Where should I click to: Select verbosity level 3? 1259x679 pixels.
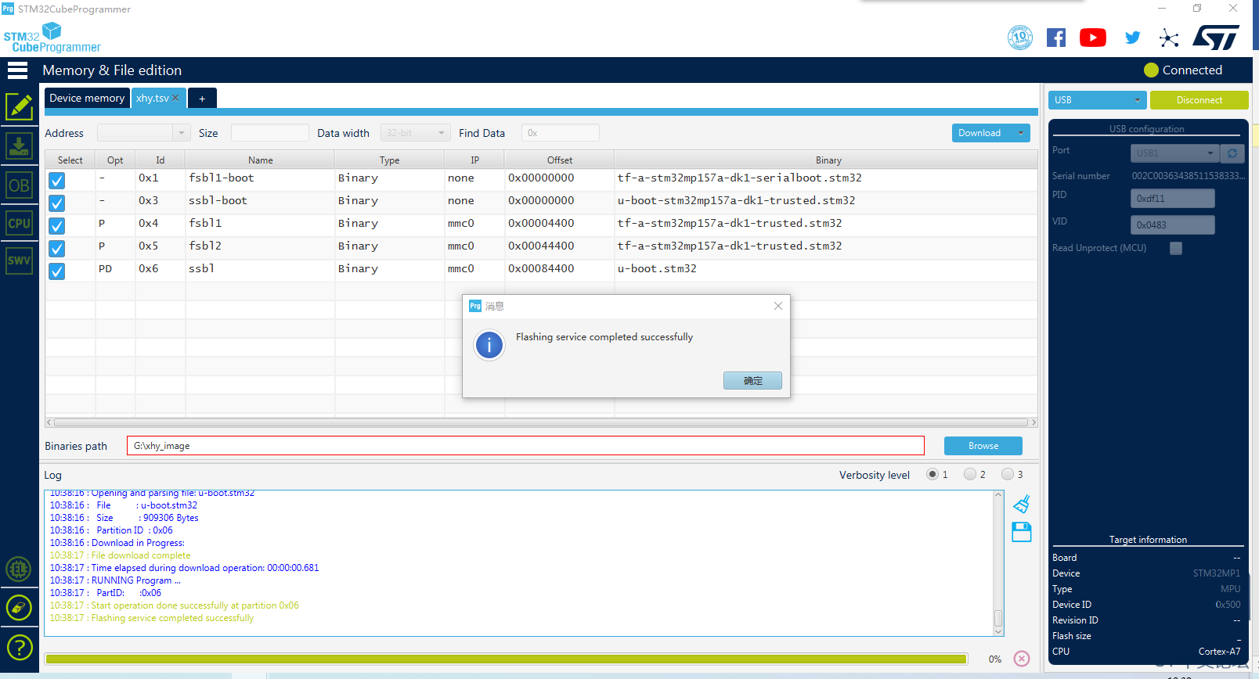click(1008, 474)
